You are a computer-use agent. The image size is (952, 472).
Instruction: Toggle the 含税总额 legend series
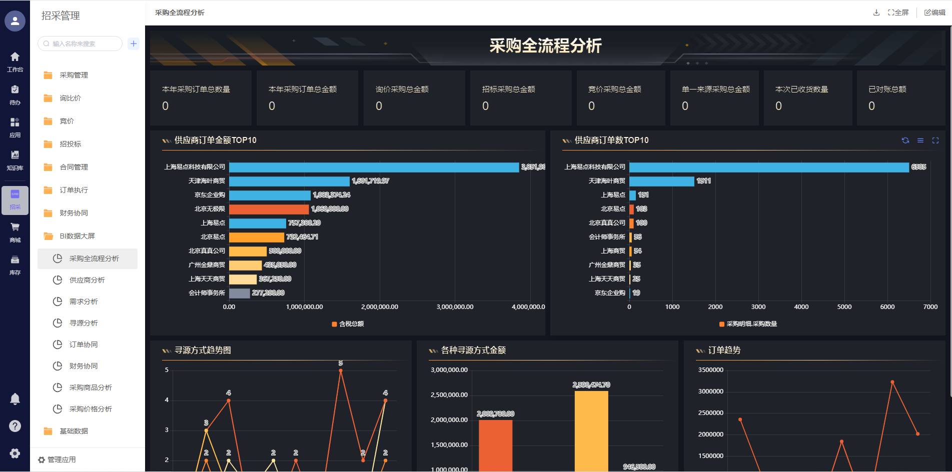(348, 324)
